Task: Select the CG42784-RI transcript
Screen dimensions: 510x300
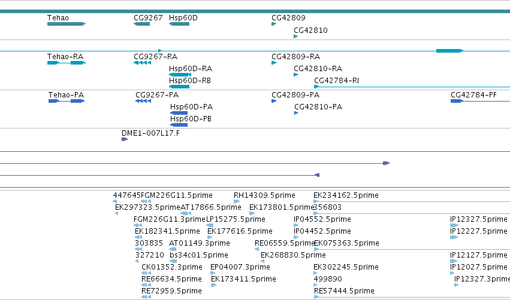Action: coord(412,87)
